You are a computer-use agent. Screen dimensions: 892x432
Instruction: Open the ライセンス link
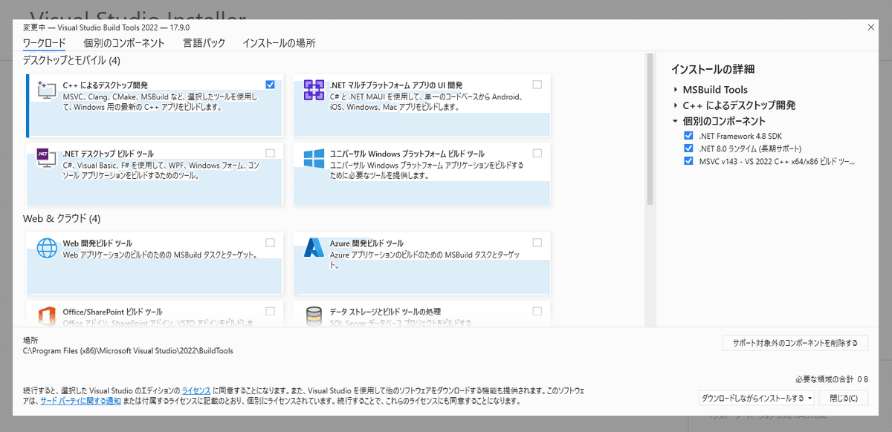pyautogui.click(x=196, y=390)
